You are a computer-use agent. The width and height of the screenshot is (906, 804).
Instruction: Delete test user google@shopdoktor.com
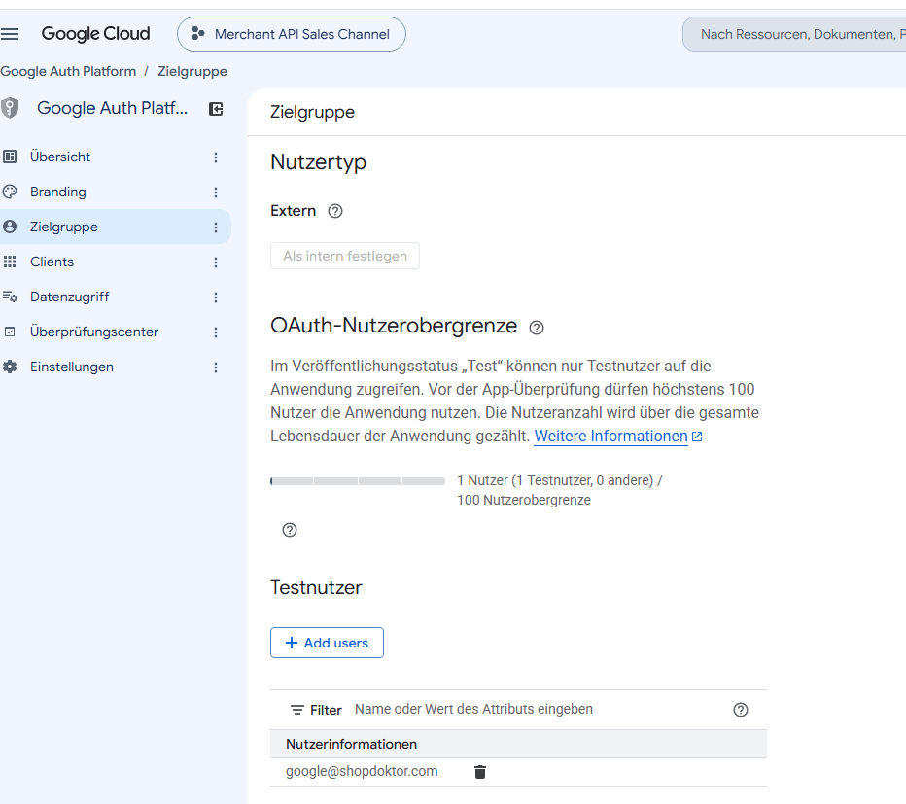click(480, 772)
